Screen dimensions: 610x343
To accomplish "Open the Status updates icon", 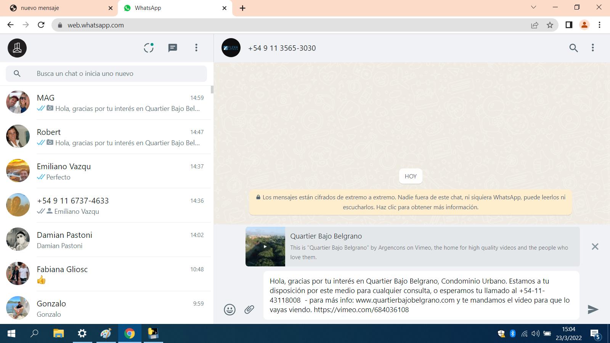I will tap(149, 48).
